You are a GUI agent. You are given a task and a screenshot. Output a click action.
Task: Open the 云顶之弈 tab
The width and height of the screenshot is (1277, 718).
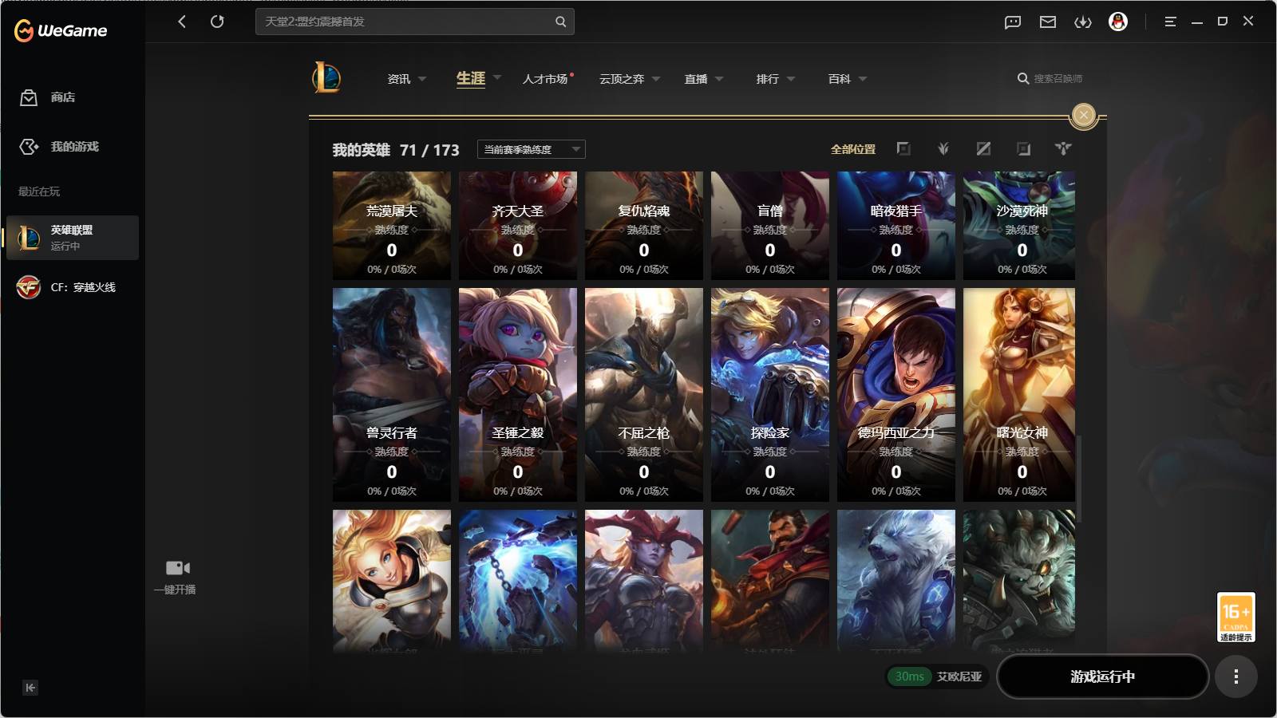click(622, 79)
